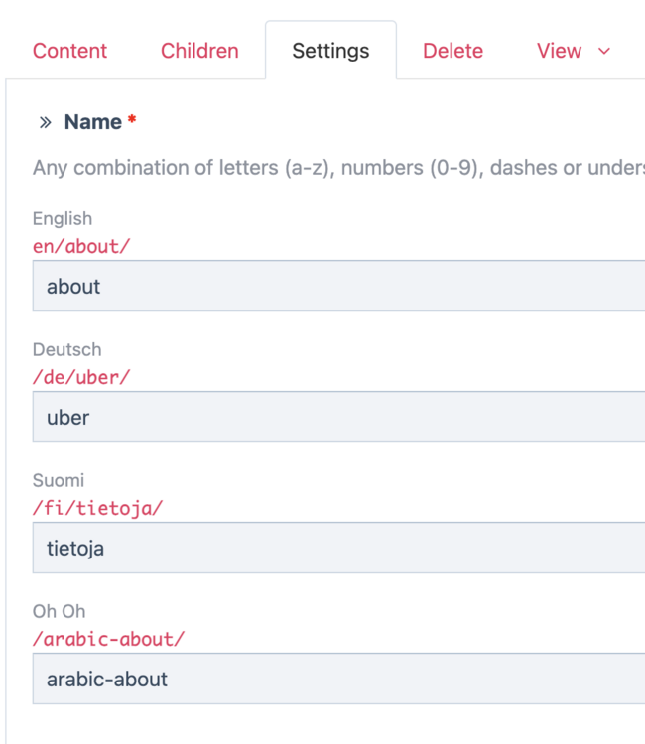
Task: Go to the Delete tab
Action: (x=452, y=51)
